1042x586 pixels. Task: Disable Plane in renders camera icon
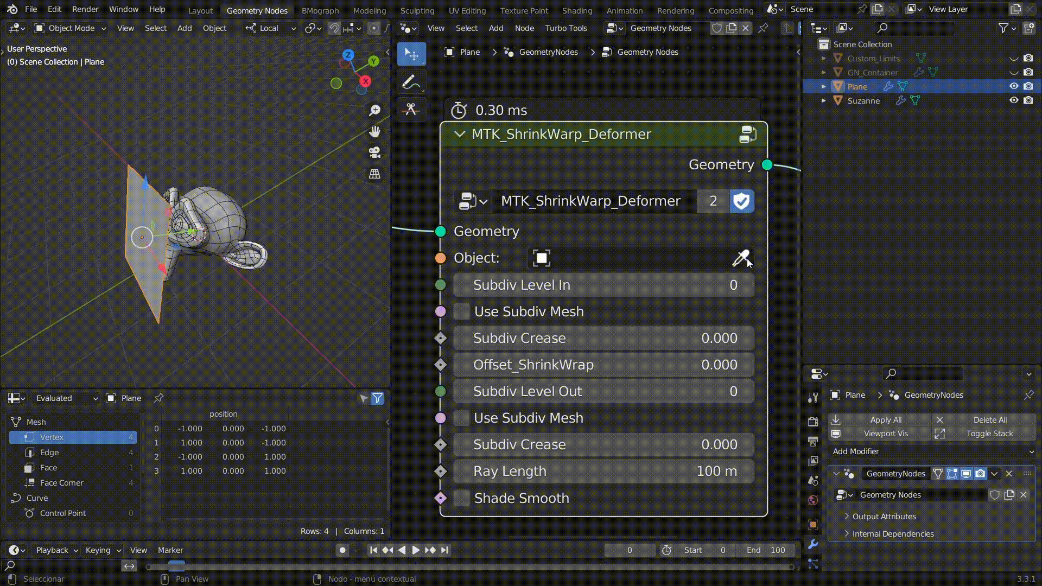(x=1028, y=86)
